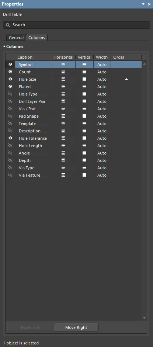Click the Move Right button
Screen dimensions: 153x347
pos(76,327)
